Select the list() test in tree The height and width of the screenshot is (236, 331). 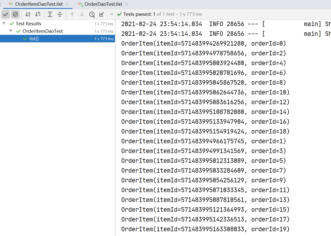[34, 39]
